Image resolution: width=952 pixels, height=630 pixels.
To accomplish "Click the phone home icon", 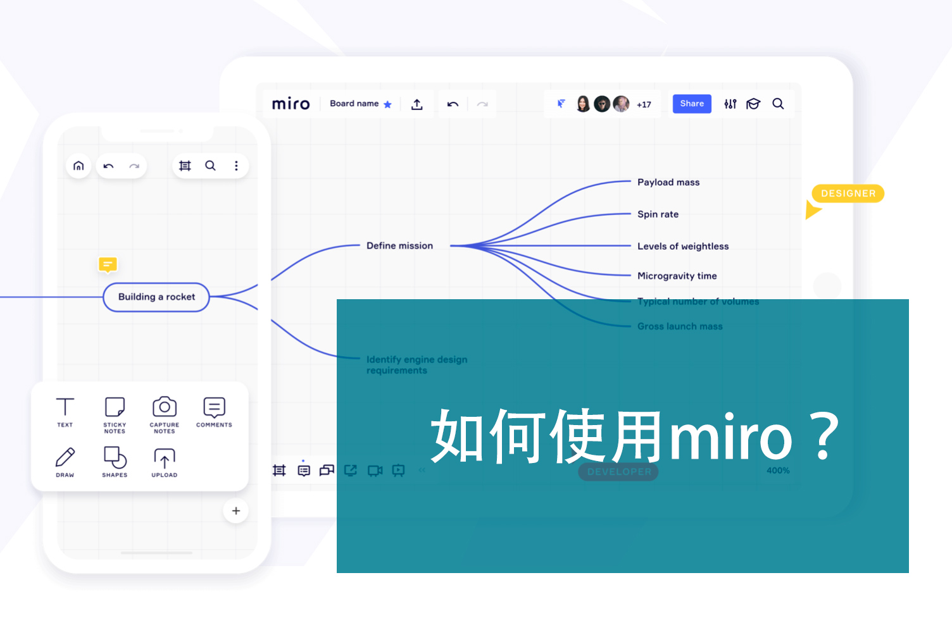I will coord(78,166).
